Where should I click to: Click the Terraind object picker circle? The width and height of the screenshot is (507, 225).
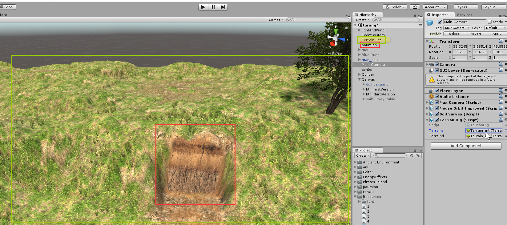click(x=505, y=136)
